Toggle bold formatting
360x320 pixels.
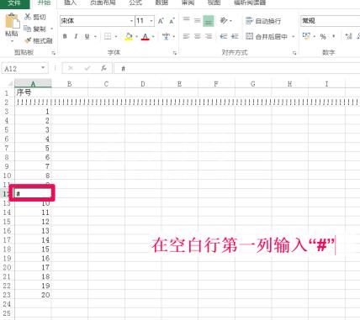click(65, 36)
